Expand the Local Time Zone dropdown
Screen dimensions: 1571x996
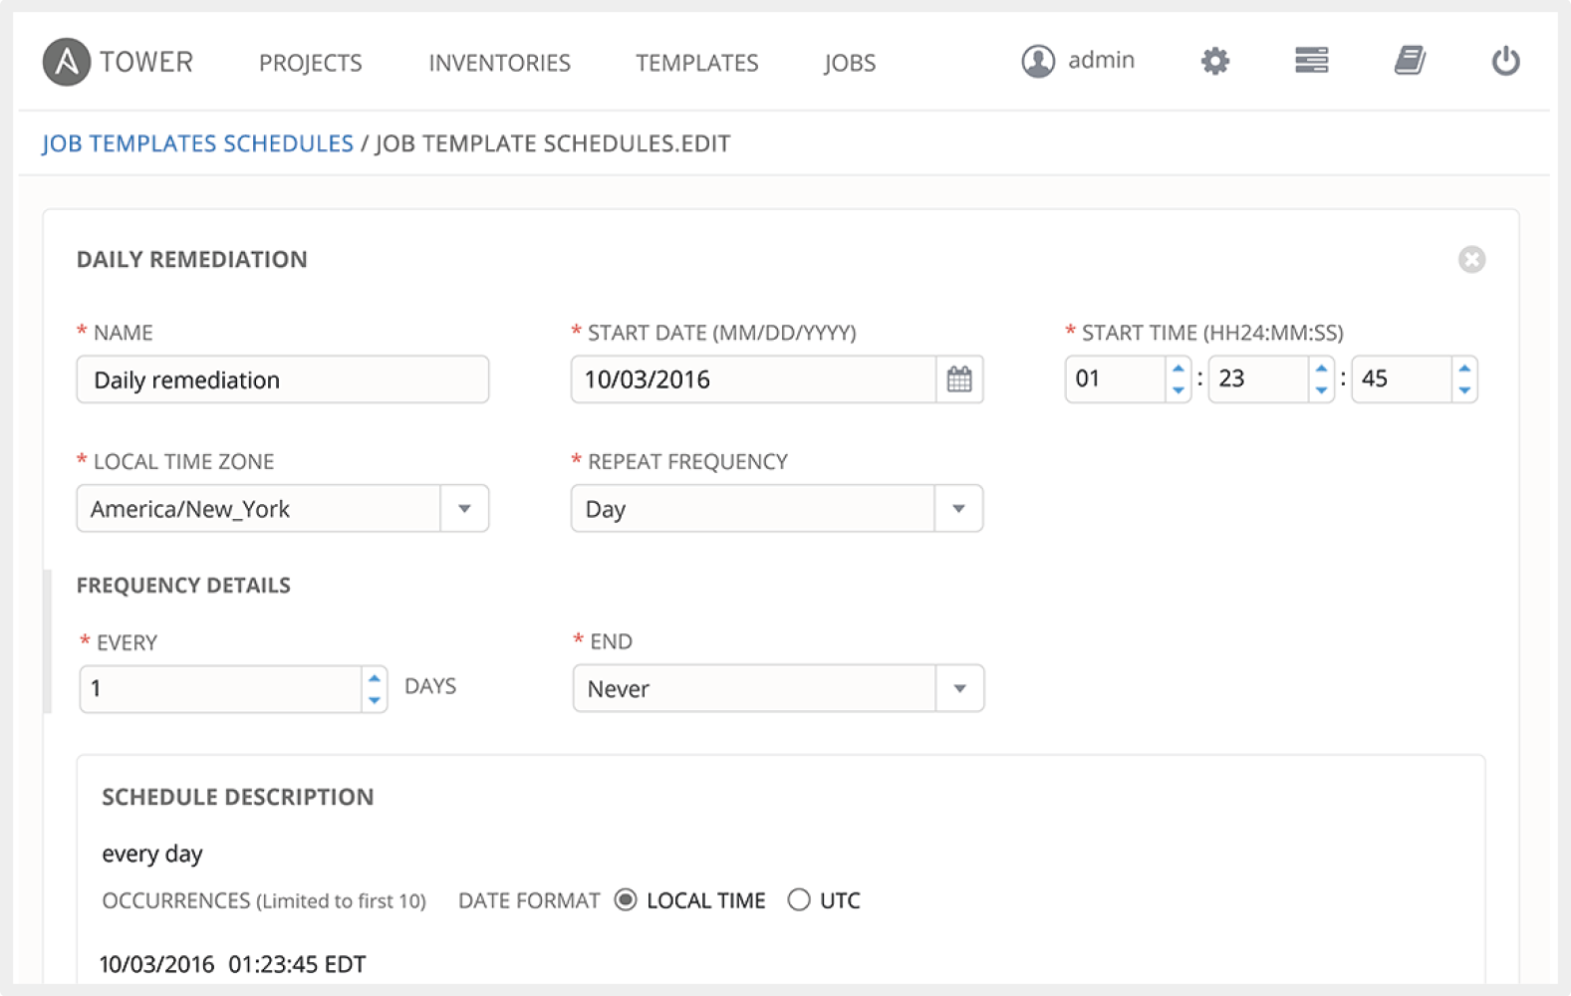(464, 509)
